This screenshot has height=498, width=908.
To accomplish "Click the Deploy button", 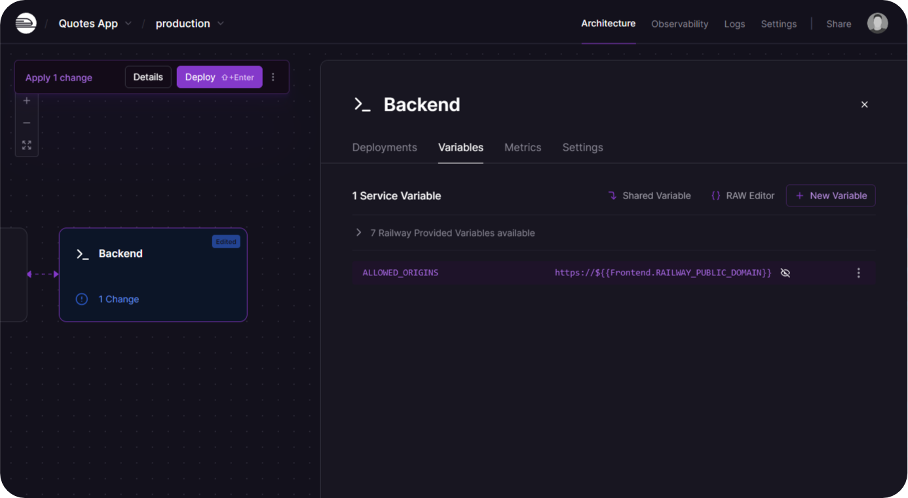I will pyautogui.click(x=219, y=77).
